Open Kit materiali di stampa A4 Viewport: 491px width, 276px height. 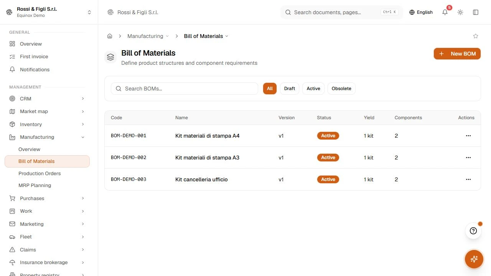point(208,136)
